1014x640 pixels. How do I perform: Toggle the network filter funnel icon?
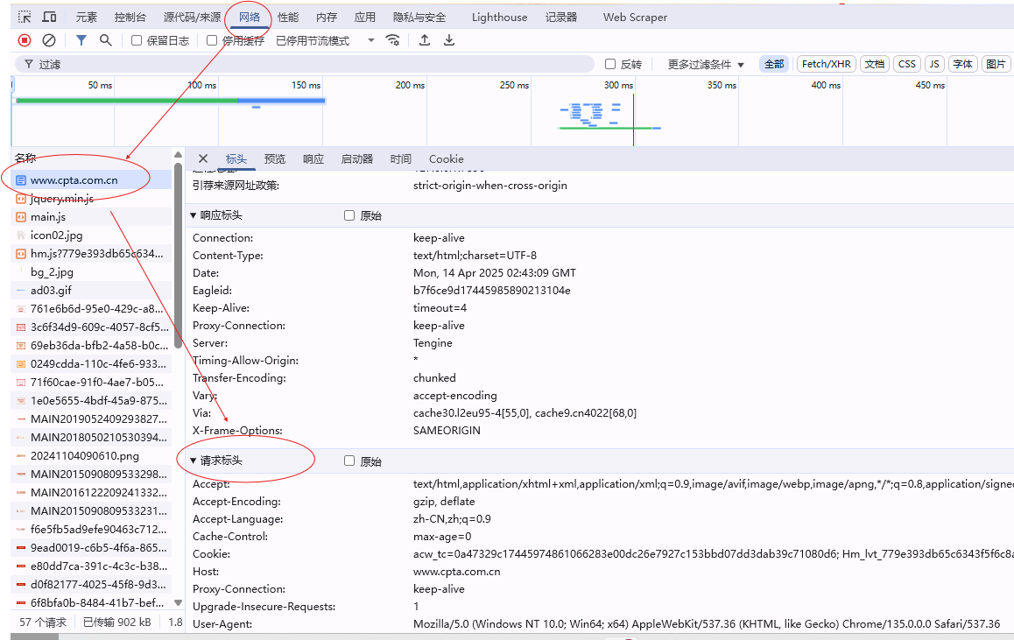tap(81, 40)
